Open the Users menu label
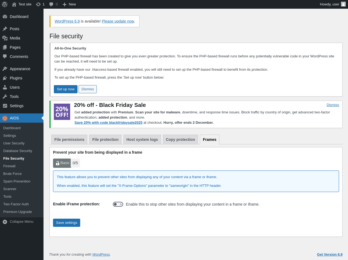The image size is (348, 260). 15,87
